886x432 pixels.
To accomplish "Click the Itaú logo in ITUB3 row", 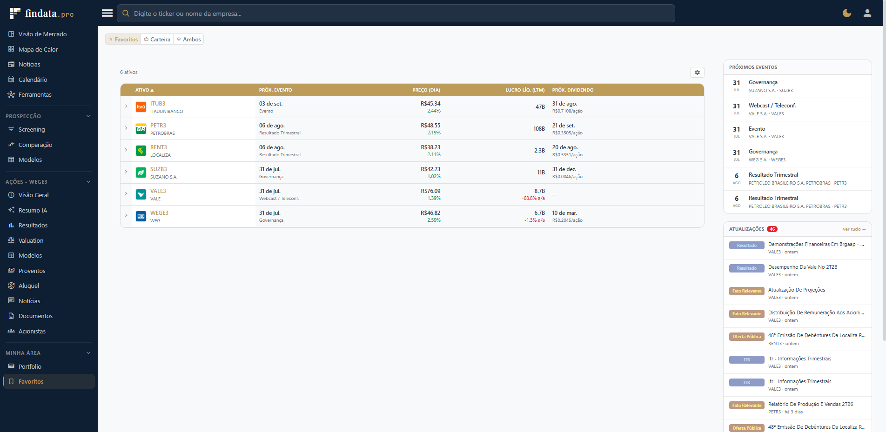I will click(141, 107).
